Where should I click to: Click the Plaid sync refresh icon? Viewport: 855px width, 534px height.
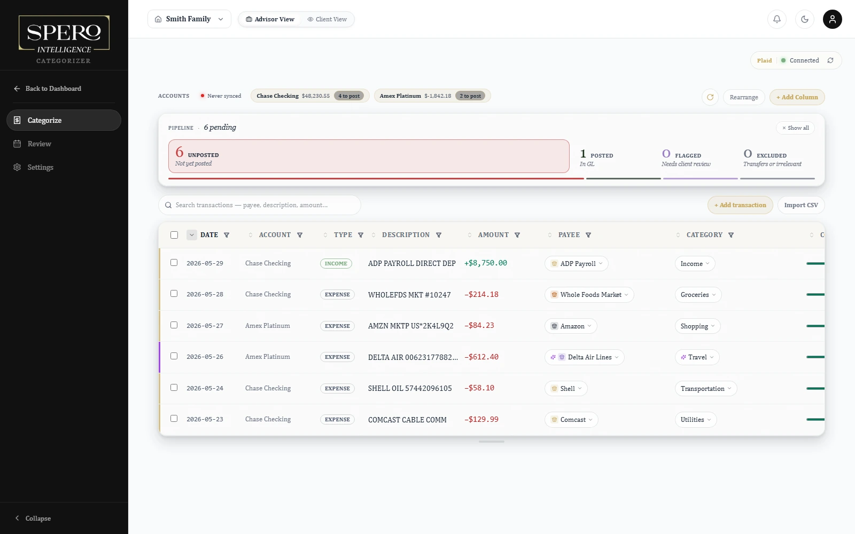(830, 60)
